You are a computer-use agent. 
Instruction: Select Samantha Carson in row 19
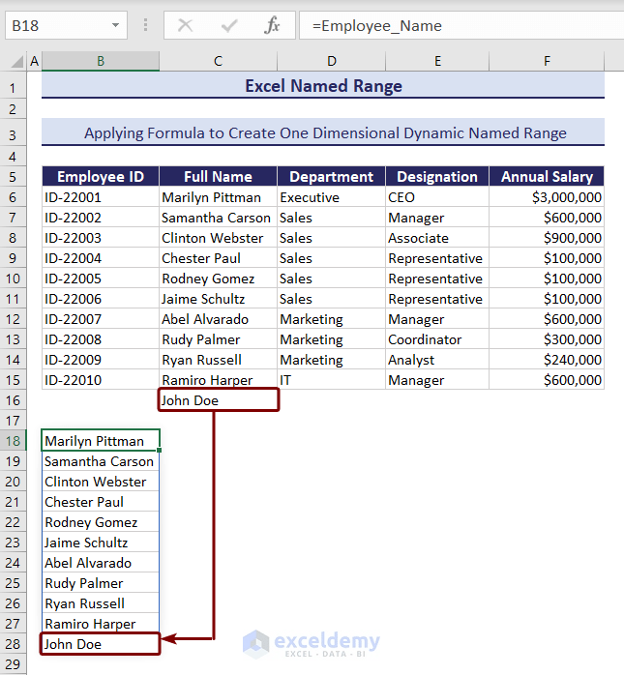[101, 461]
